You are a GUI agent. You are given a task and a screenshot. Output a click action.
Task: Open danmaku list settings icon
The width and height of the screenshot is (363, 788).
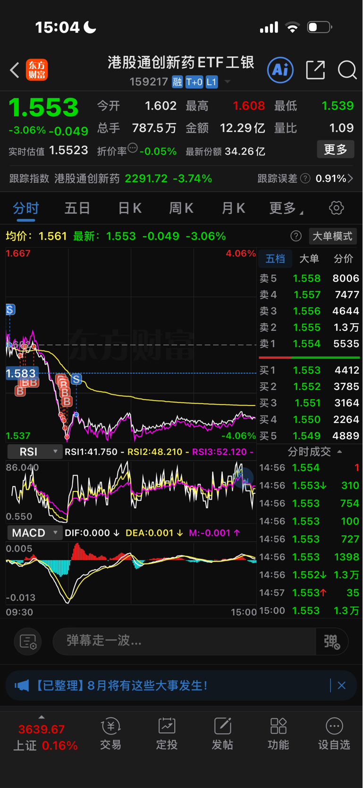(x=28, y=642)
